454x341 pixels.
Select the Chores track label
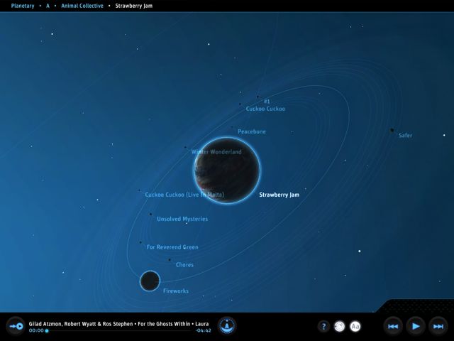pyautogui.click(x=184, y=265)
